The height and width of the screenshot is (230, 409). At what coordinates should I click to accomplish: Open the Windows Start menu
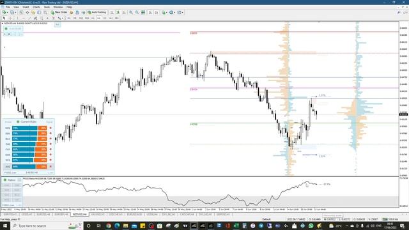tap(5, 226)
